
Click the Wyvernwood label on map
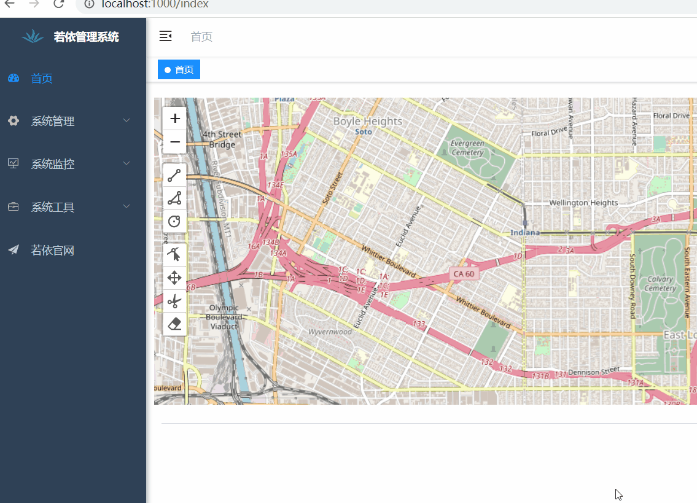tap(330, 332)
